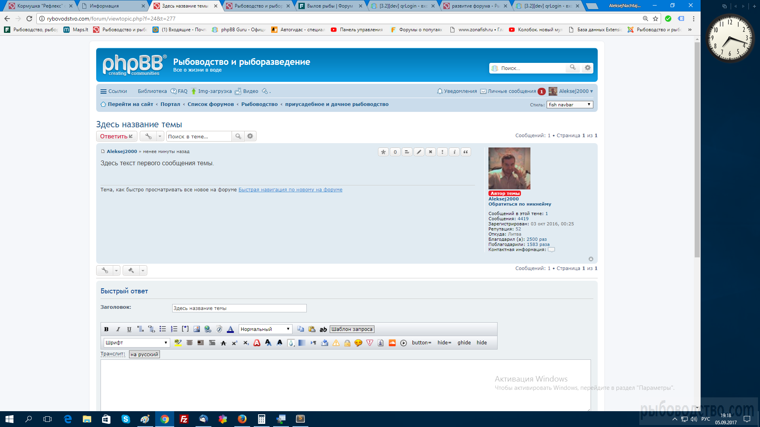Toggle bold formatting in quick reply editor
Viewport: 760px width, 427px height.
106,329
